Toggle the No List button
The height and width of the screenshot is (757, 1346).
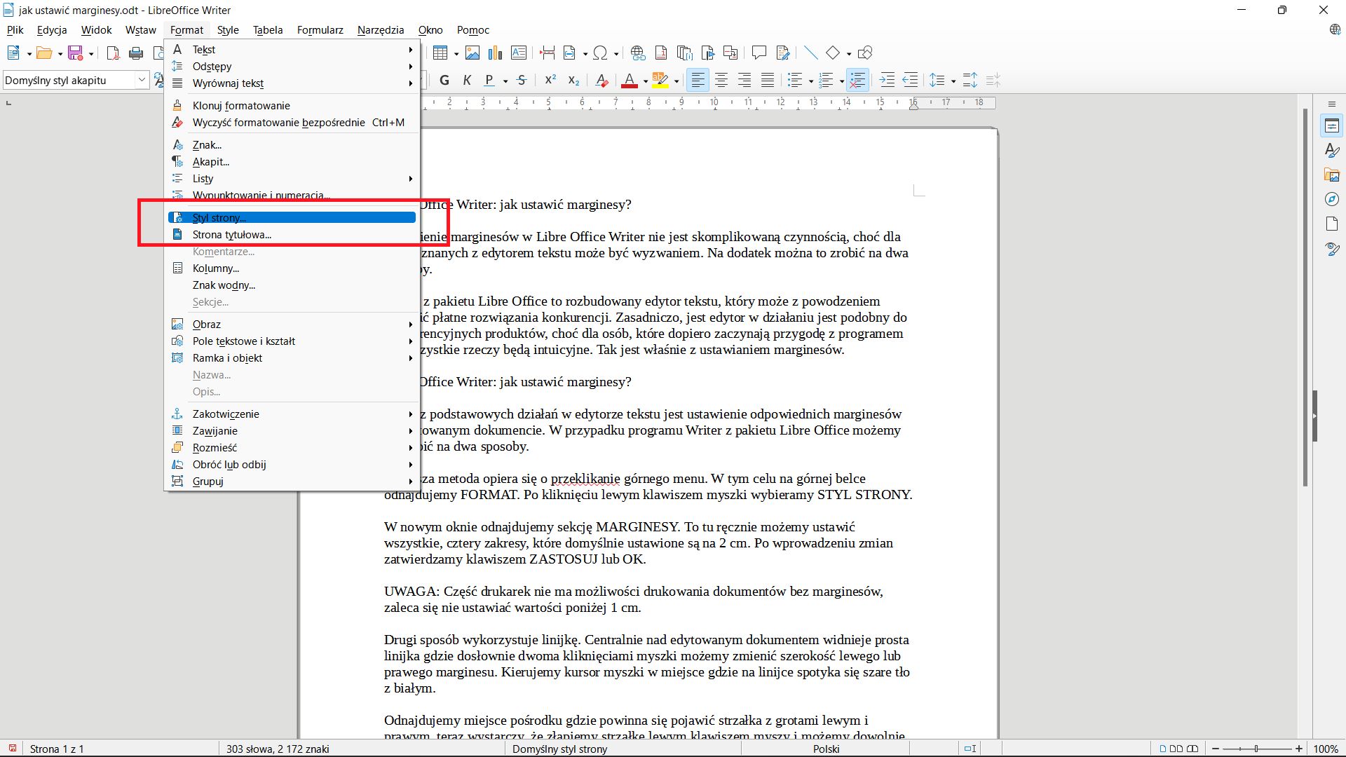(857, 80)
